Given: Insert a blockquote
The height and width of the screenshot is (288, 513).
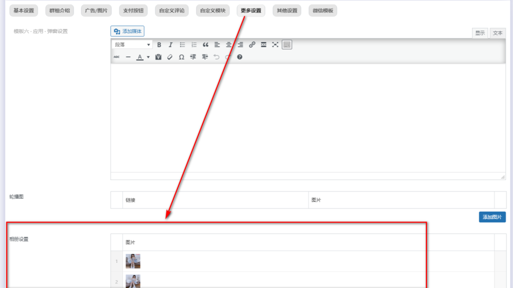Looking at the screenshot, I should pos(205,45).
